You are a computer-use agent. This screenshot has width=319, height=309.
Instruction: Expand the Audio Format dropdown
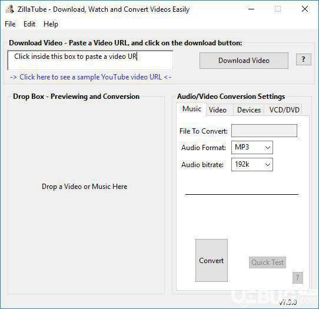tap(252, 147)
